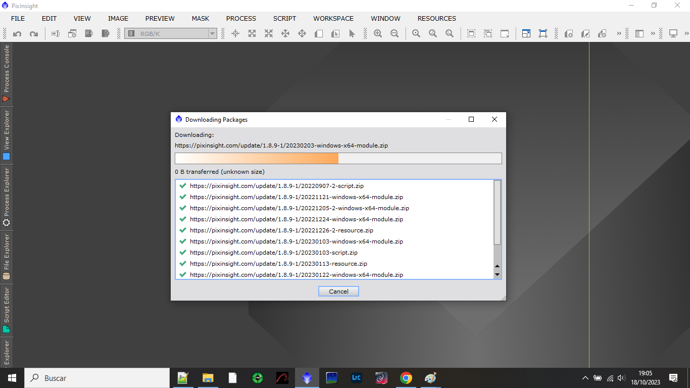Open the Script Editor side tab

7,310
